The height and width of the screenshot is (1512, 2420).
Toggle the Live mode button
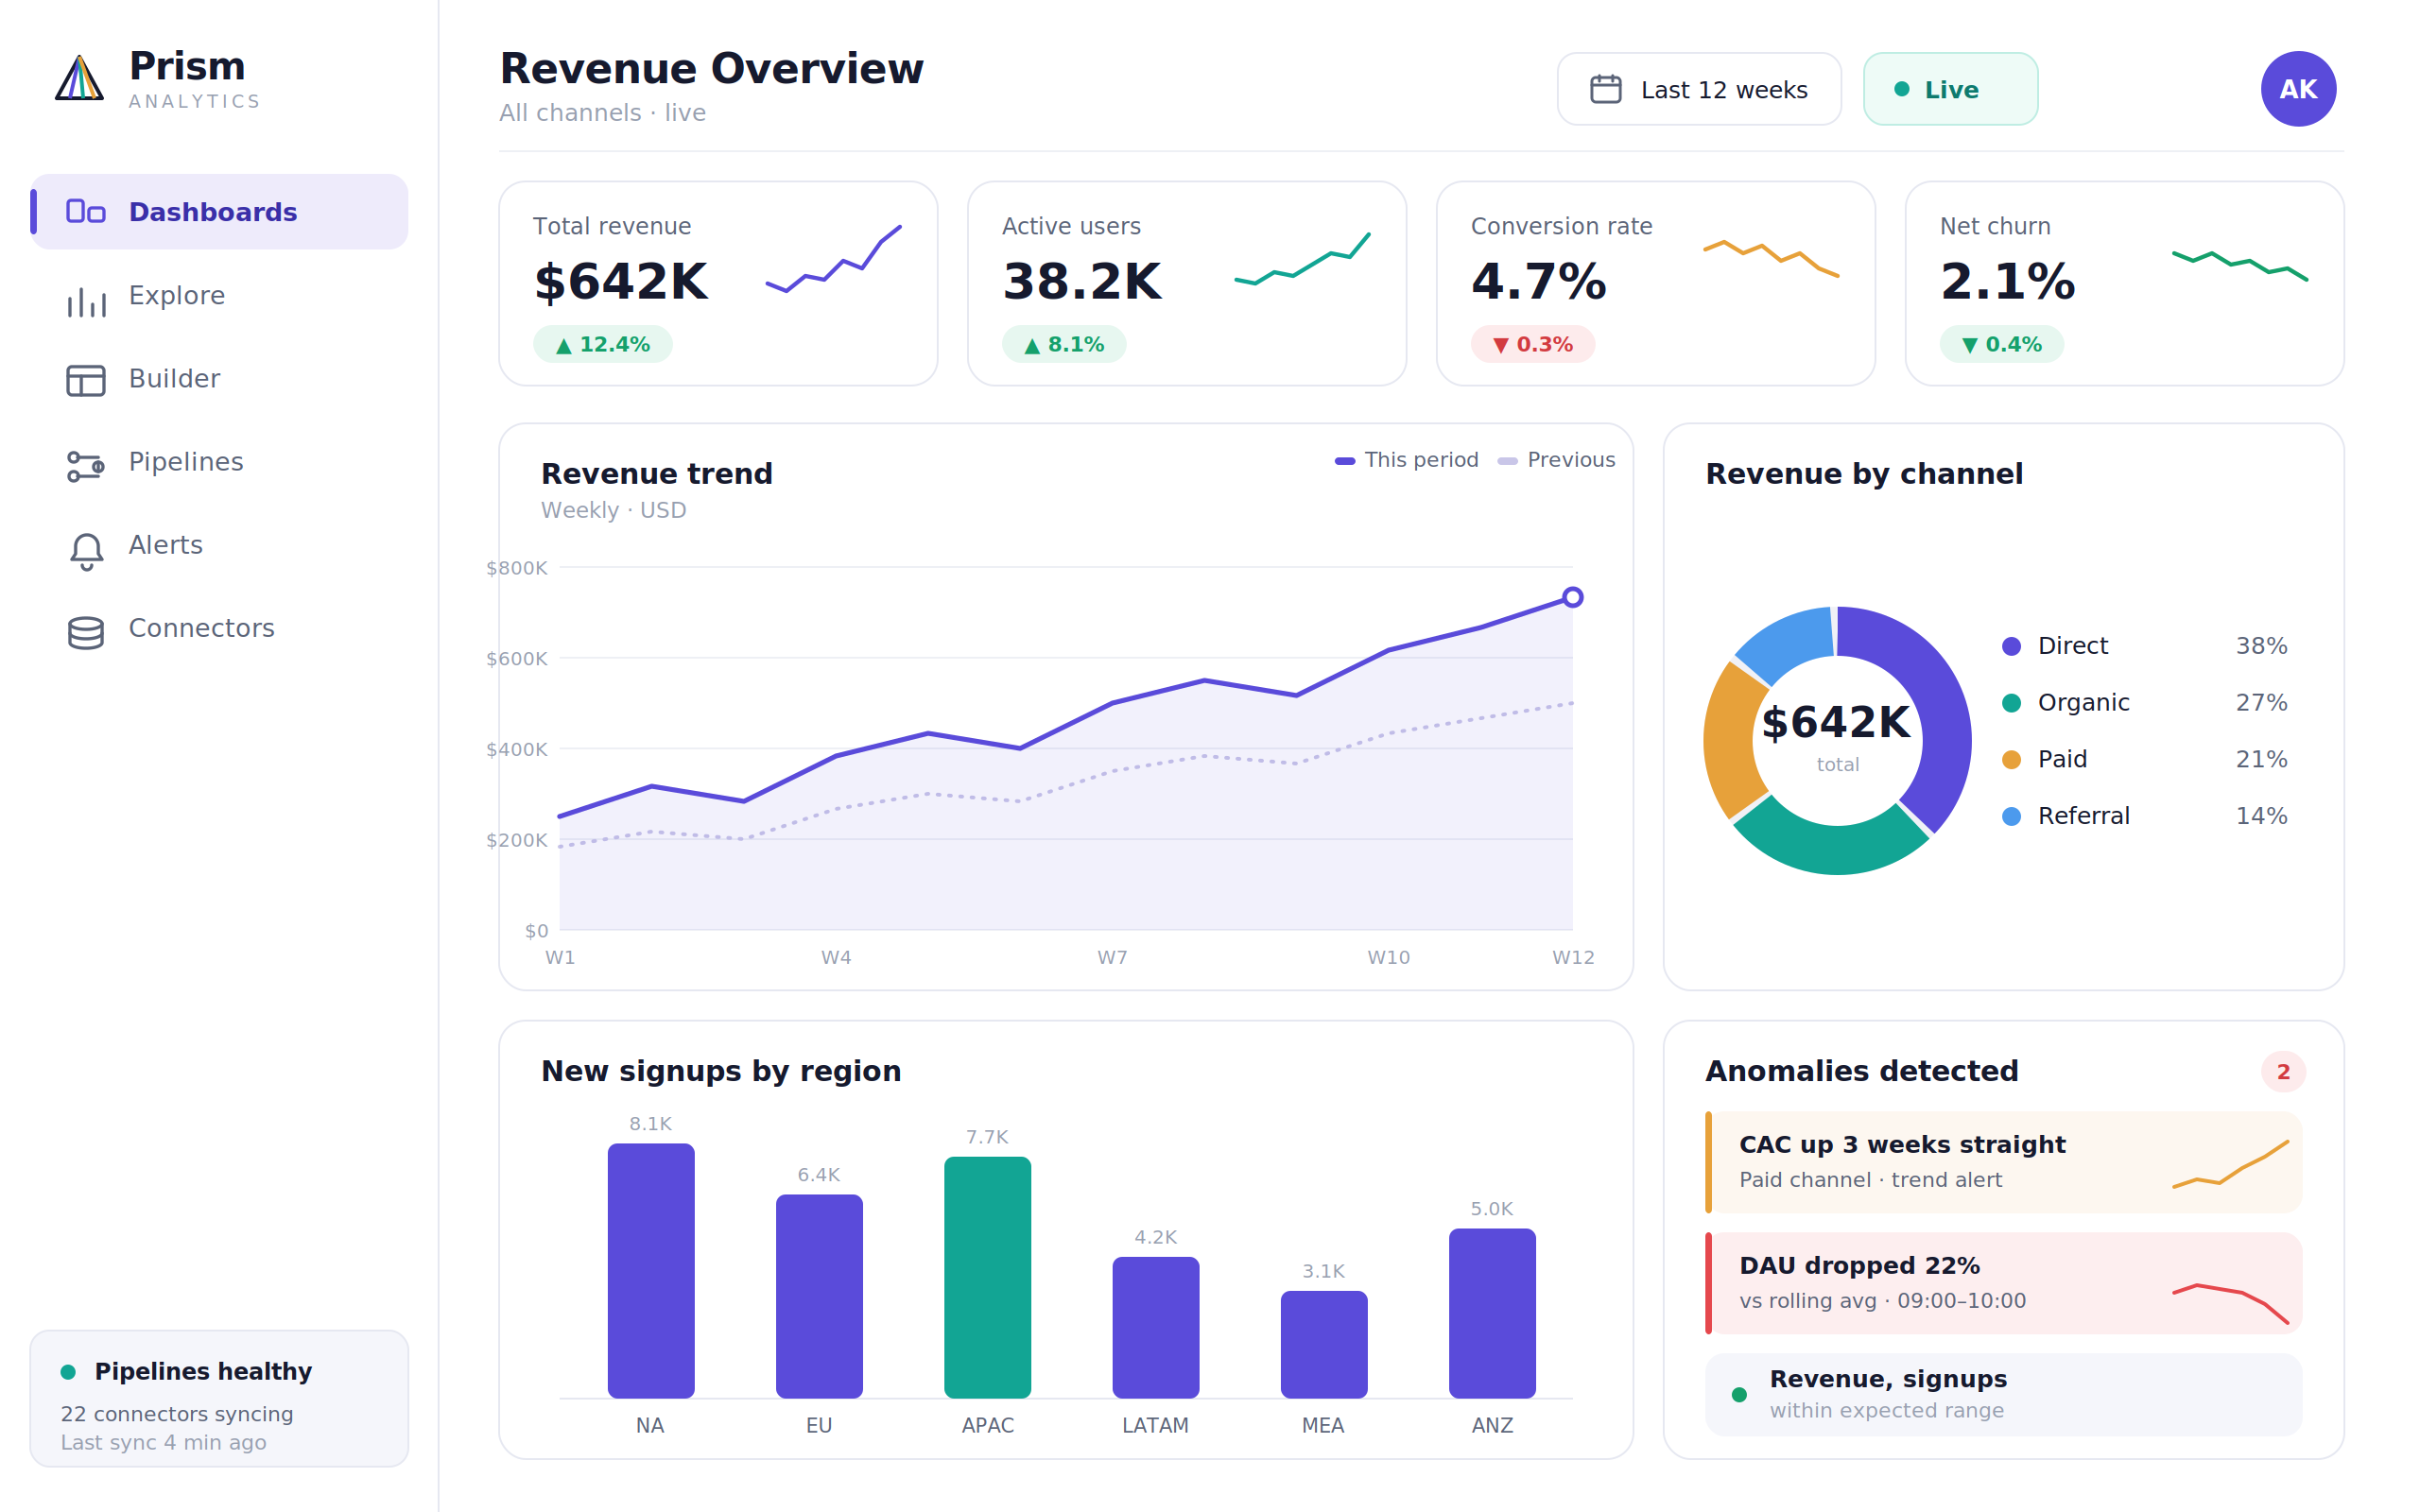[1950, 89]
